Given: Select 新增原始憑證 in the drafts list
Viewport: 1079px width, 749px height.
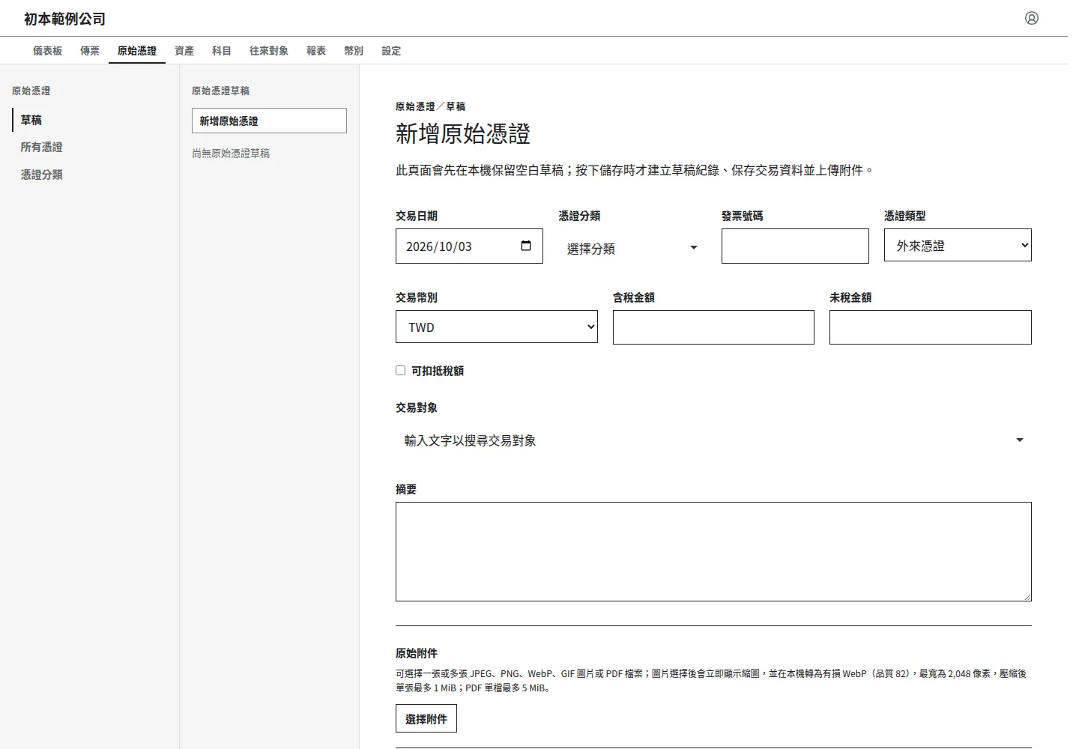Looking at the screenshot, I should pos(269,121).
